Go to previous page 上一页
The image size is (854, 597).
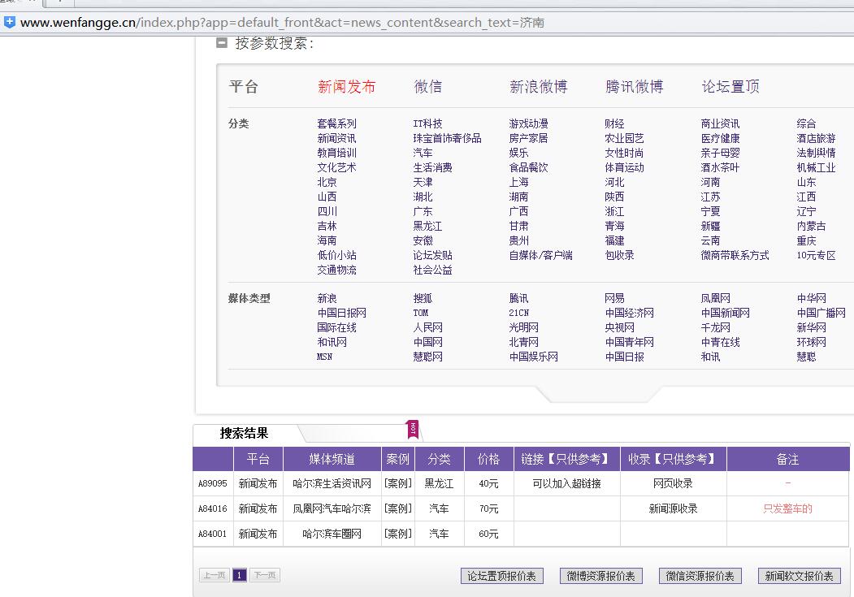tap(214, 575)
